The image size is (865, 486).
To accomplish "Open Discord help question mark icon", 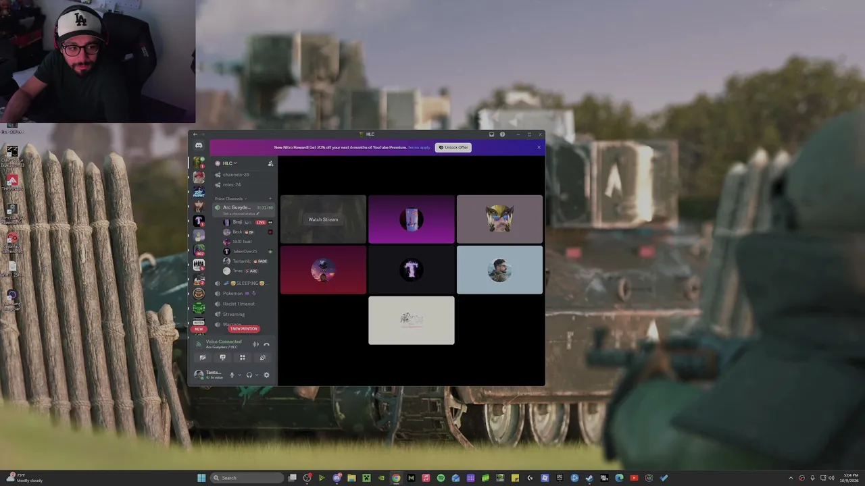I will (x=502, y=134).
